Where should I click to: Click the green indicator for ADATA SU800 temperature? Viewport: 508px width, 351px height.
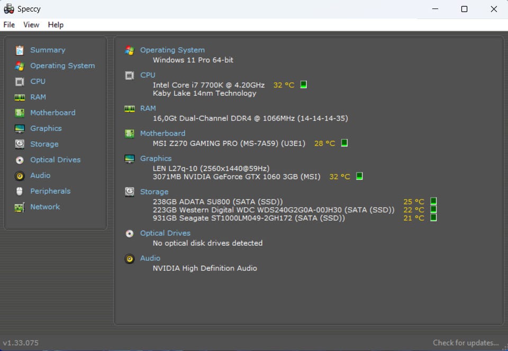pyautogui.click(x=433, y=201)
